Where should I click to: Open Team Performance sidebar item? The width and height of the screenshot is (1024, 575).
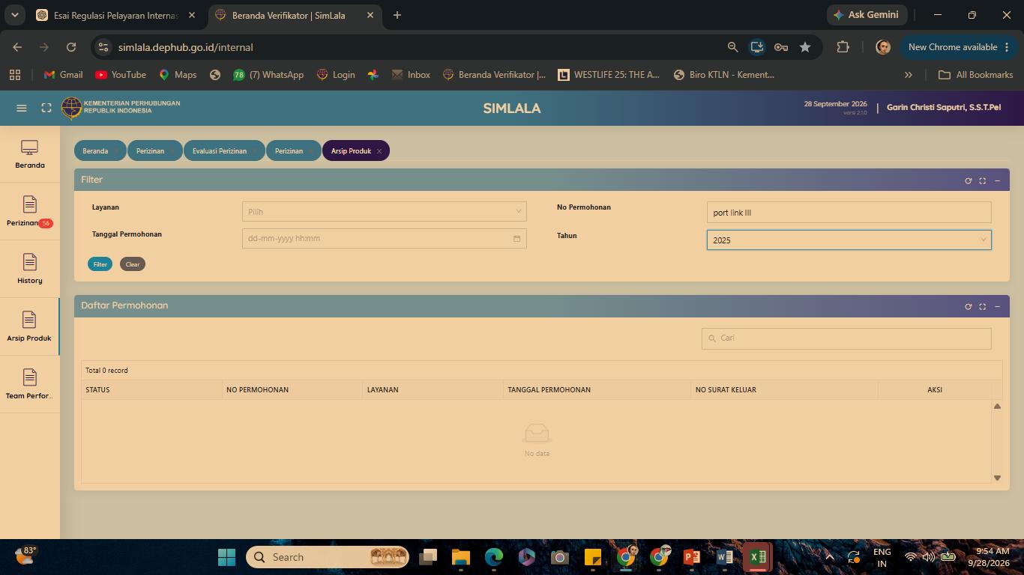point(30,384)
